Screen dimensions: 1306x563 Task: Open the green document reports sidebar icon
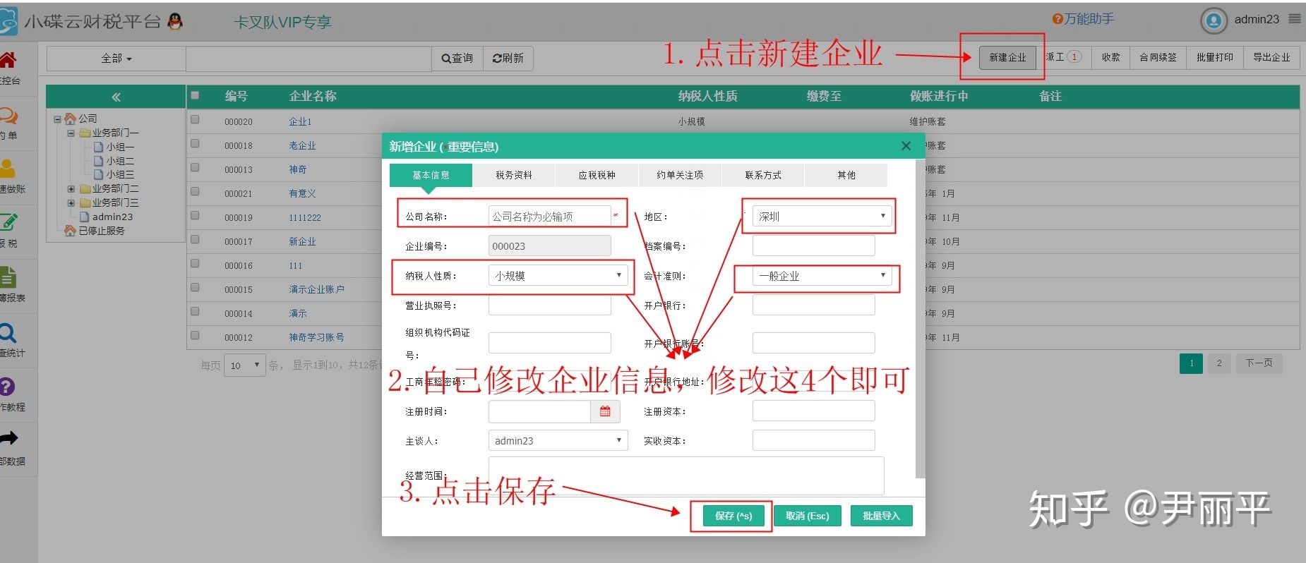point(8,277)
